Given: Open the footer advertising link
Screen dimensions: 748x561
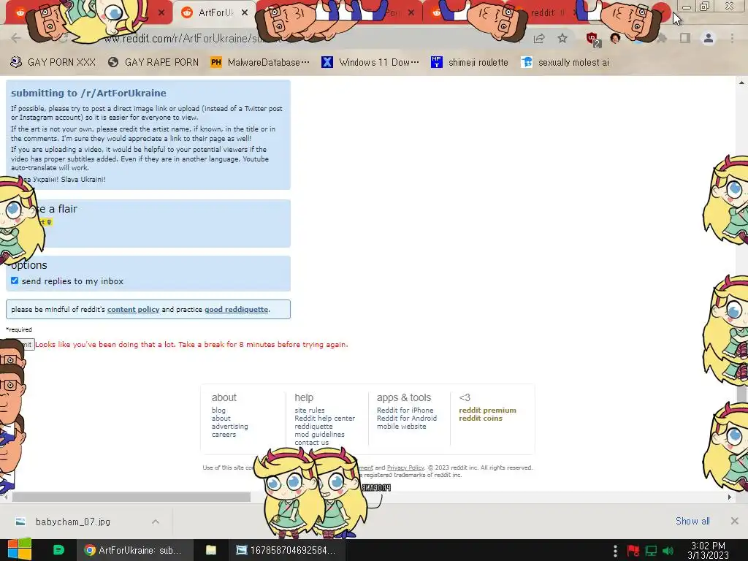Looking at the screenshot, I should coord(230,427).
